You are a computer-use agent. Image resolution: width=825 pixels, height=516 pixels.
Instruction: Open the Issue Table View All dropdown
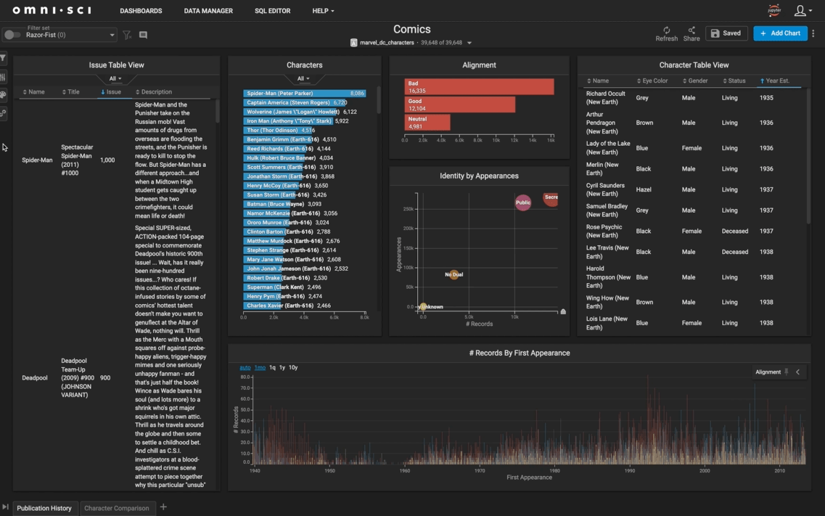[115, 78]
